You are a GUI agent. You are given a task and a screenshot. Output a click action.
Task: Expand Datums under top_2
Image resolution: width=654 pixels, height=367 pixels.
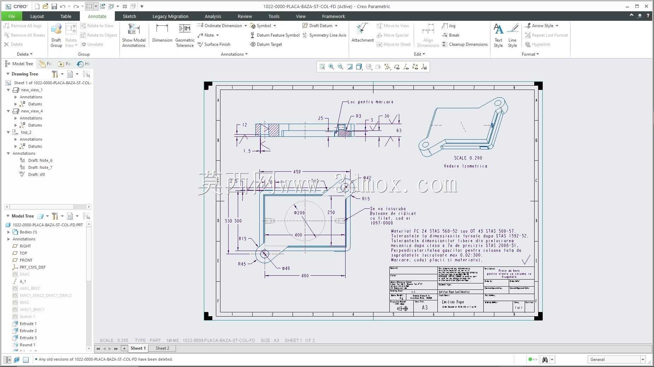[x=16, y=146]
